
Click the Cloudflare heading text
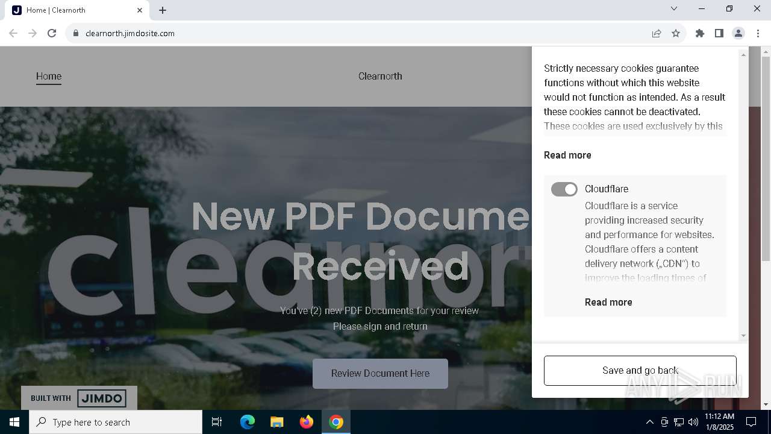coord(607,189)
